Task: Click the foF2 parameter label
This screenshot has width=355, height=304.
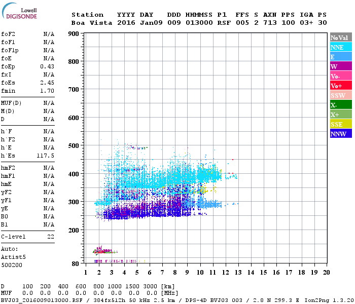Action: pos(8,34)
